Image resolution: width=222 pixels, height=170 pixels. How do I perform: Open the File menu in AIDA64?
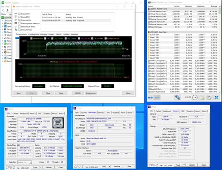coord(3,7)
